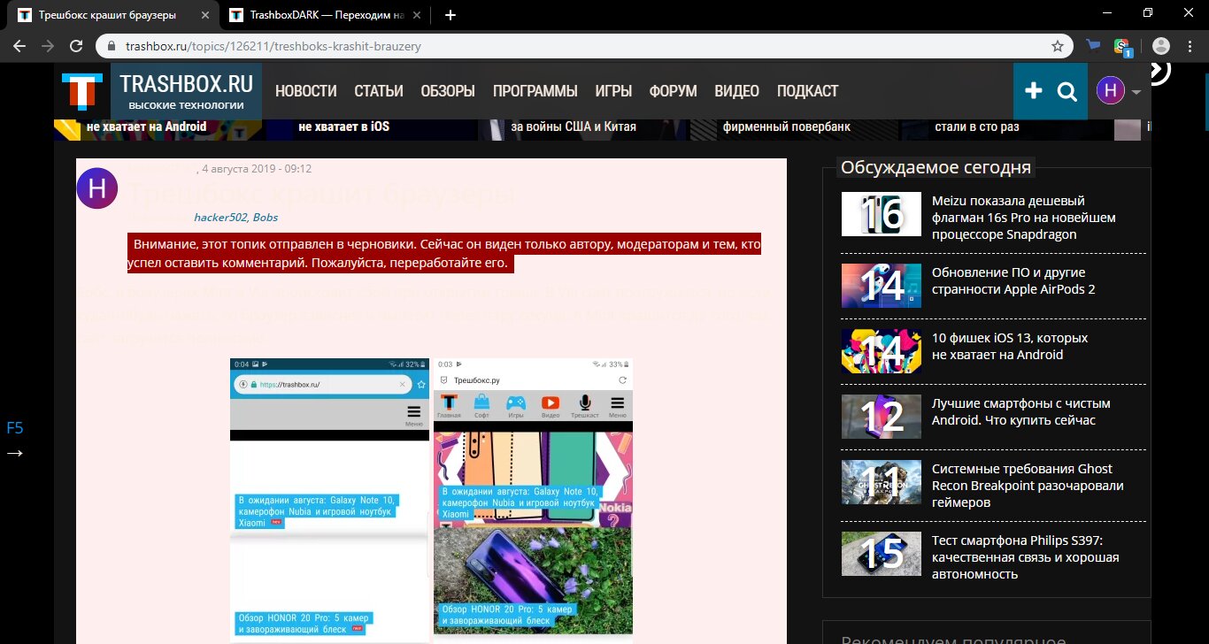
Task: Click the browser forward arrow
Action: [48, 46]
